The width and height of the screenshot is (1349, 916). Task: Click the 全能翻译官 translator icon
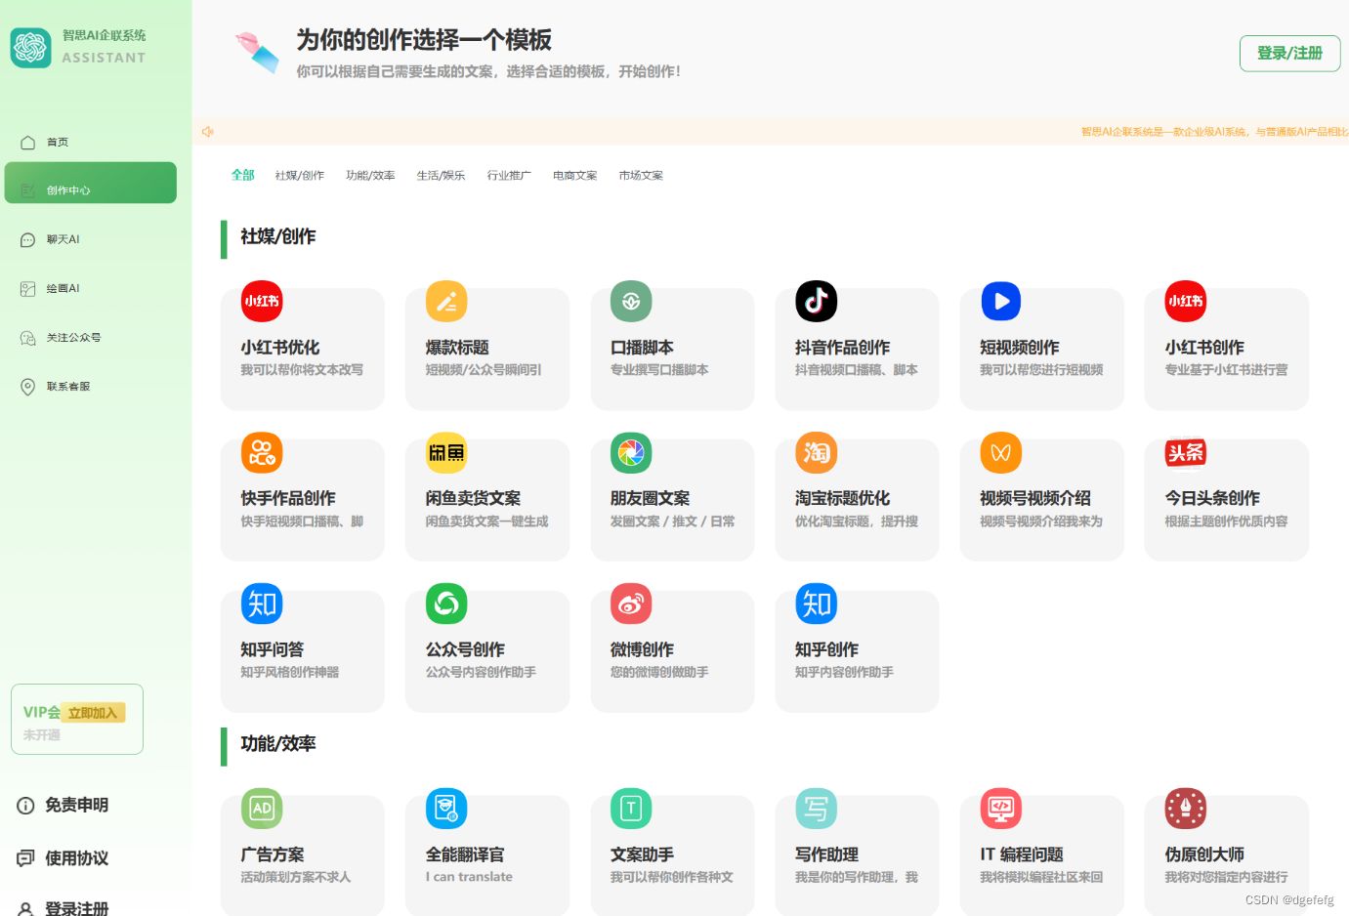click(x=445, y=809)
